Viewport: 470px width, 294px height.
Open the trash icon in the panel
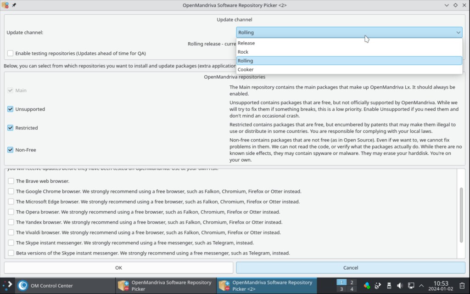coord(462,286)
